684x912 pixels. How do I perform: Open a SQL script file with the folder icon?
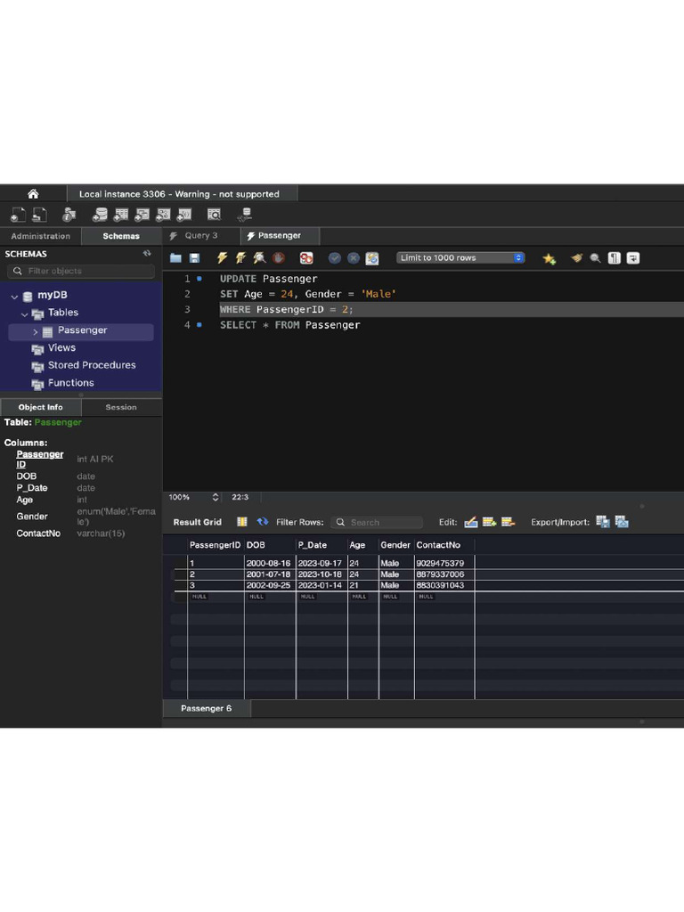[x=175, y=258]
